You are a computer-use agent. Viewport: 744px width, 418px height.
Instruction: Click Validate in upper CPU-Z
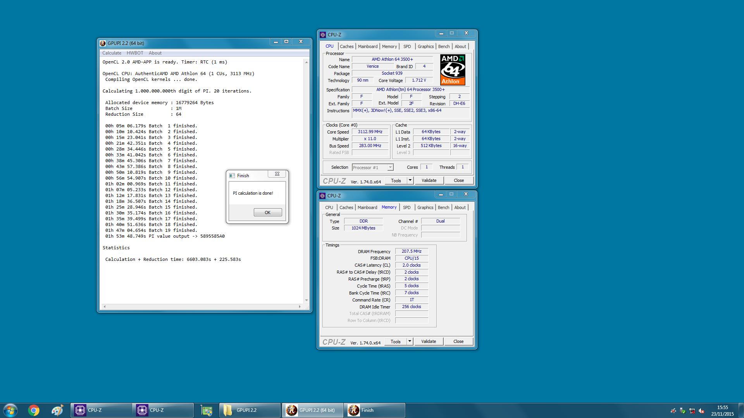coord(429,181)
